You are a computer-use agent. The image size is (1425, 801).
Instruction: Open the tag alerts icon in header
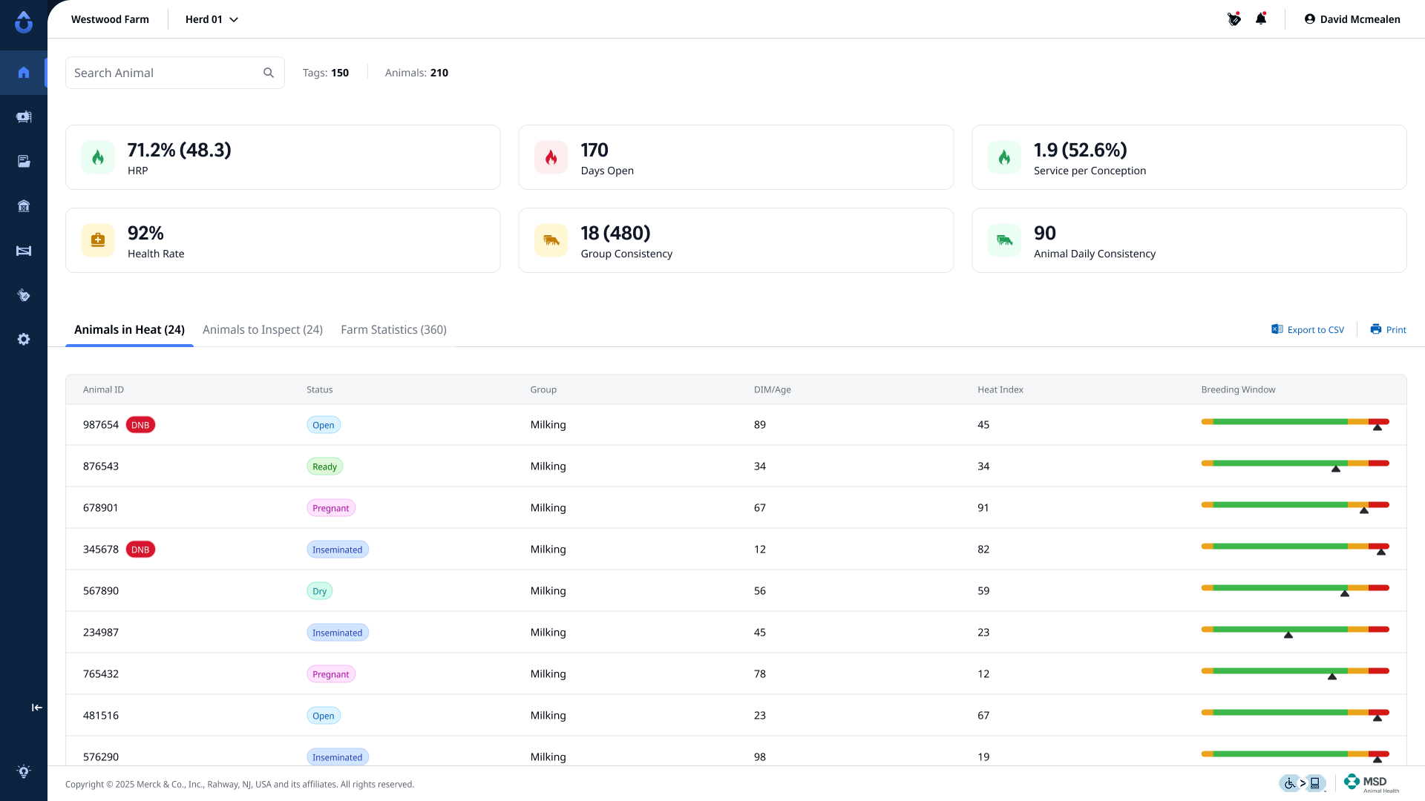pos(1234,19)
